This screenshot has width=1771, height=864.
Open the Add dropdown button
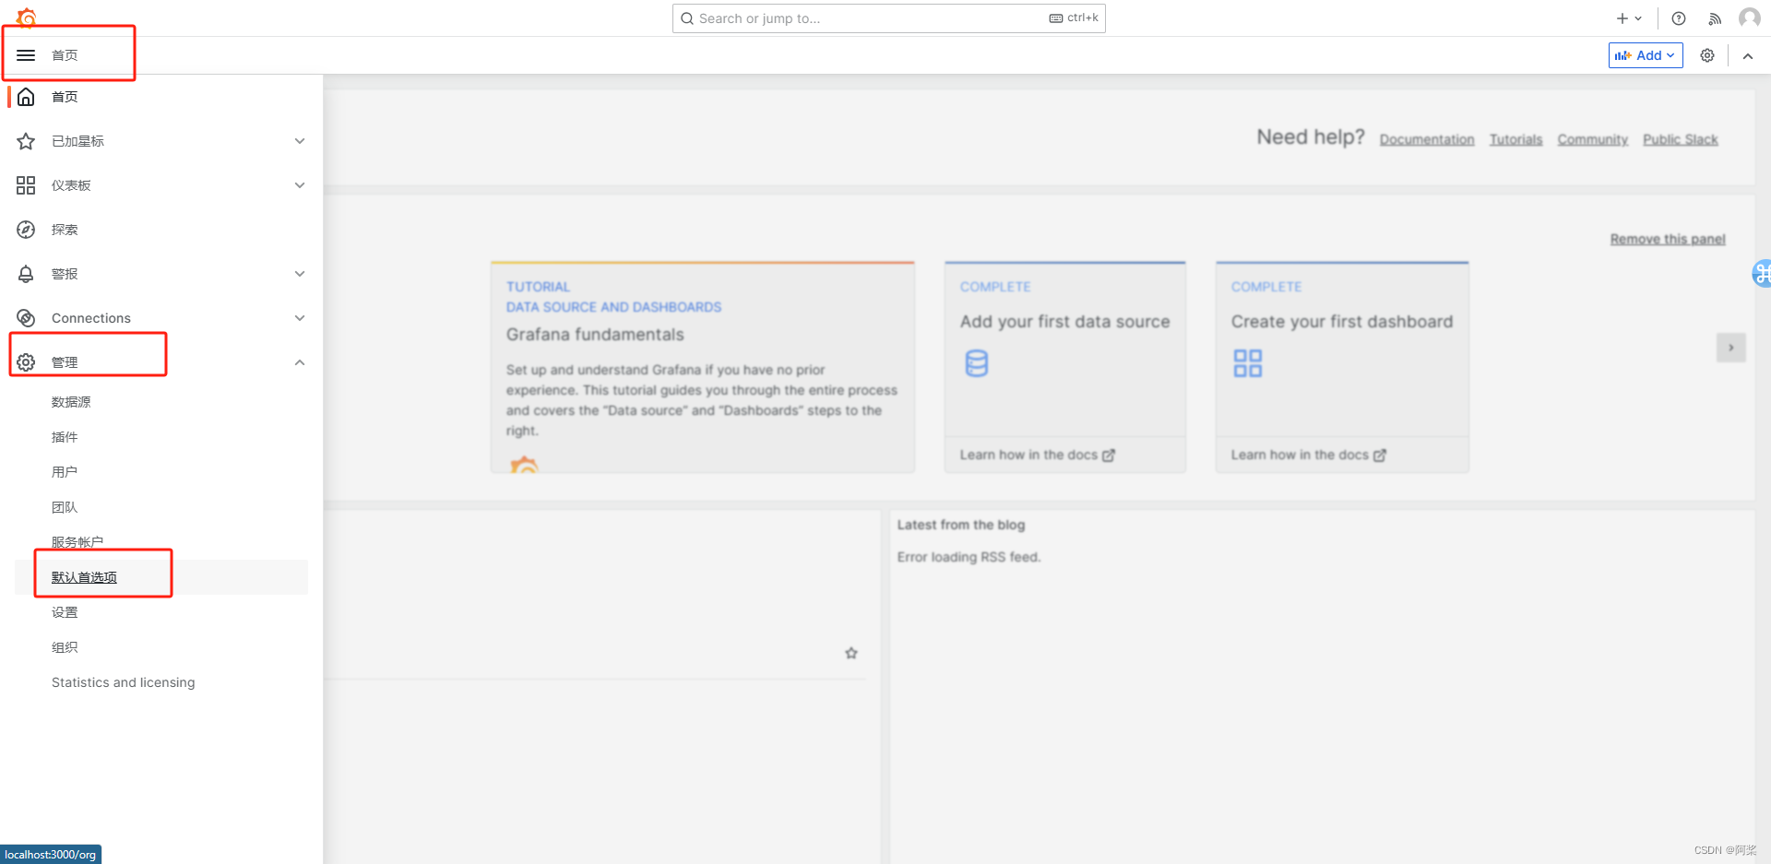(x=1646, y=55)
